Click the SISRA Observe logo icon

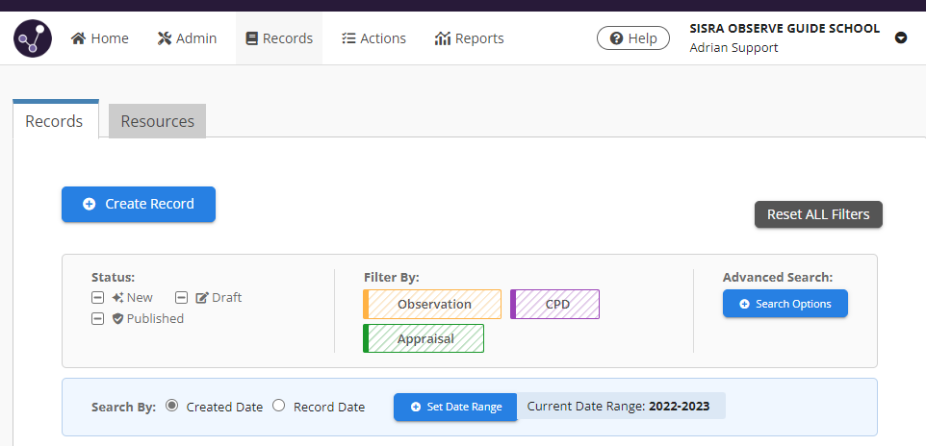33,38
